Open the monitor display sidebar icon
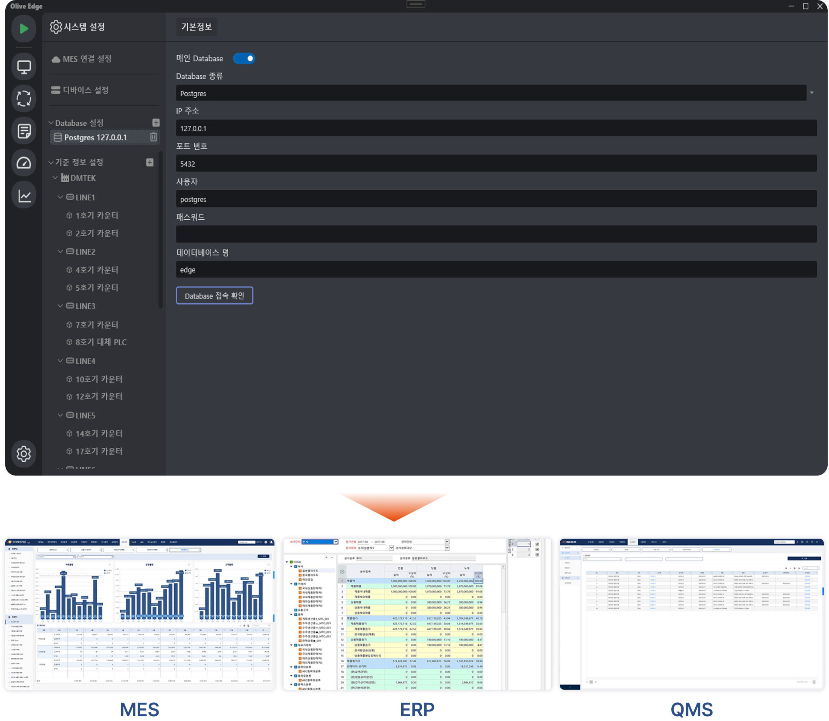829x721 pixels. tap(24, 67)
